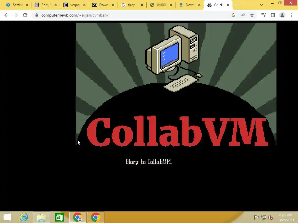
Task: Reload the current page
Action: (x=25, y=15)
